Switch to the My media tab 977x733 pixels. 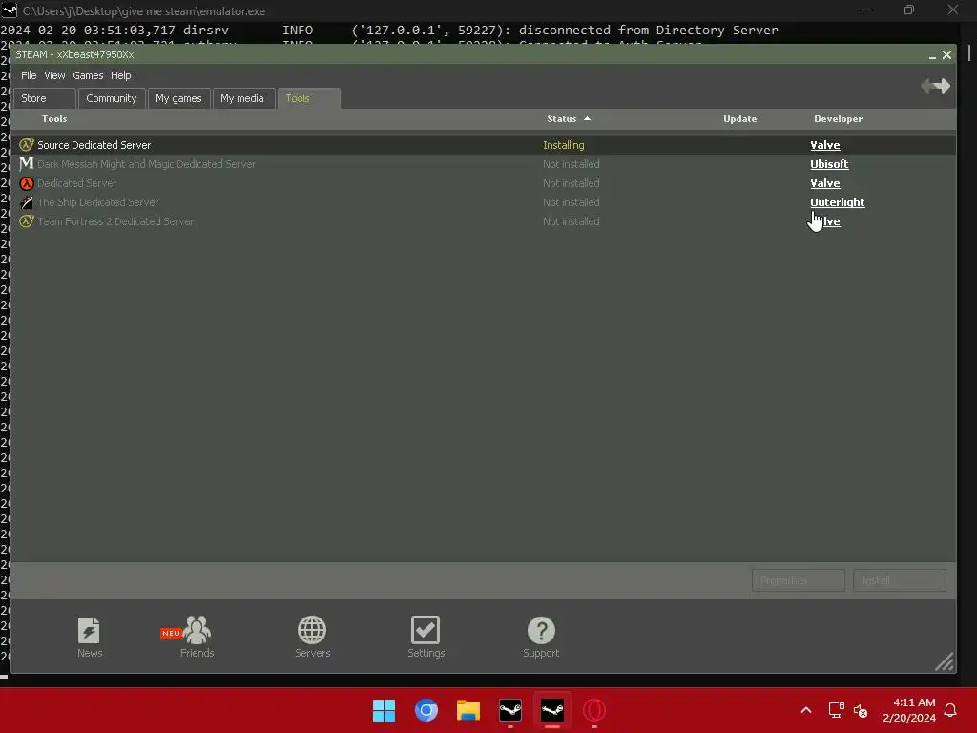pyautogui.click(x=243, y=98)
